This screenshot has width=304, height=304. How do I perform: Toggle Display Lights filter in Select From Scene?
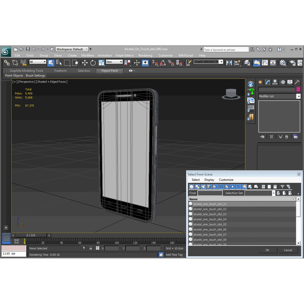[203, 187]
